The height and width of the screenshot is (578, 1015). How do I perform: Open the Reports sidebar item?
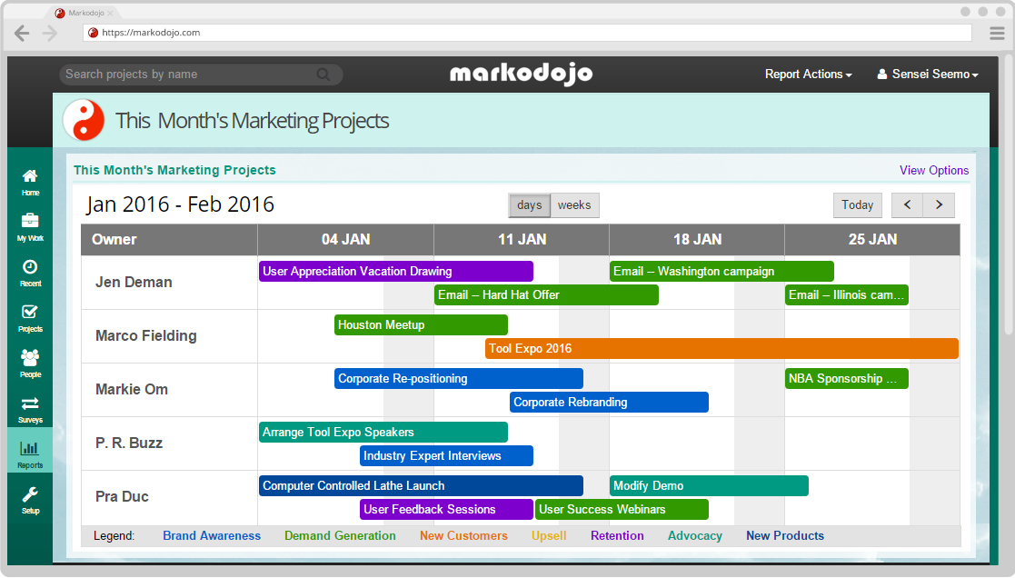pos(30,453)
